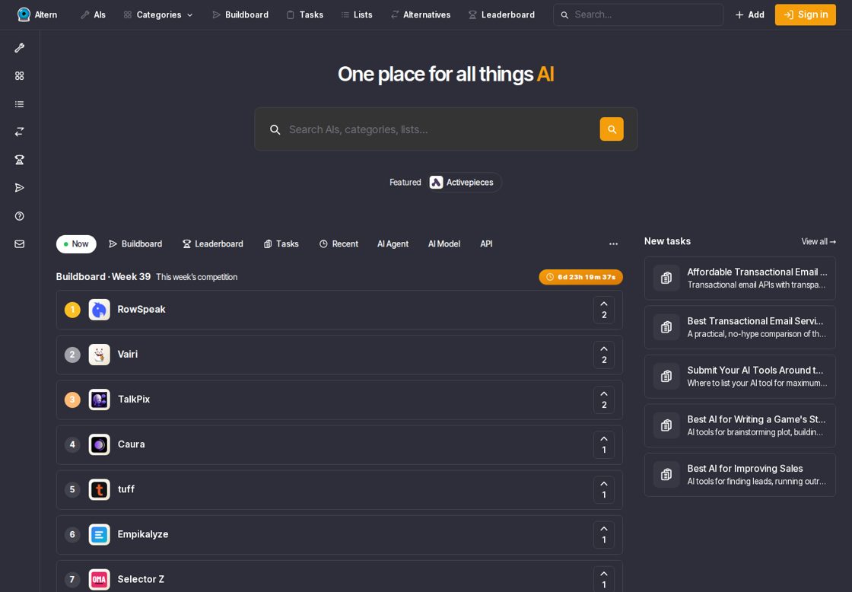Open Buildboard send icon in left sidebar
The height and width of the screenshot is (592, 852).
tap(20, 188)
